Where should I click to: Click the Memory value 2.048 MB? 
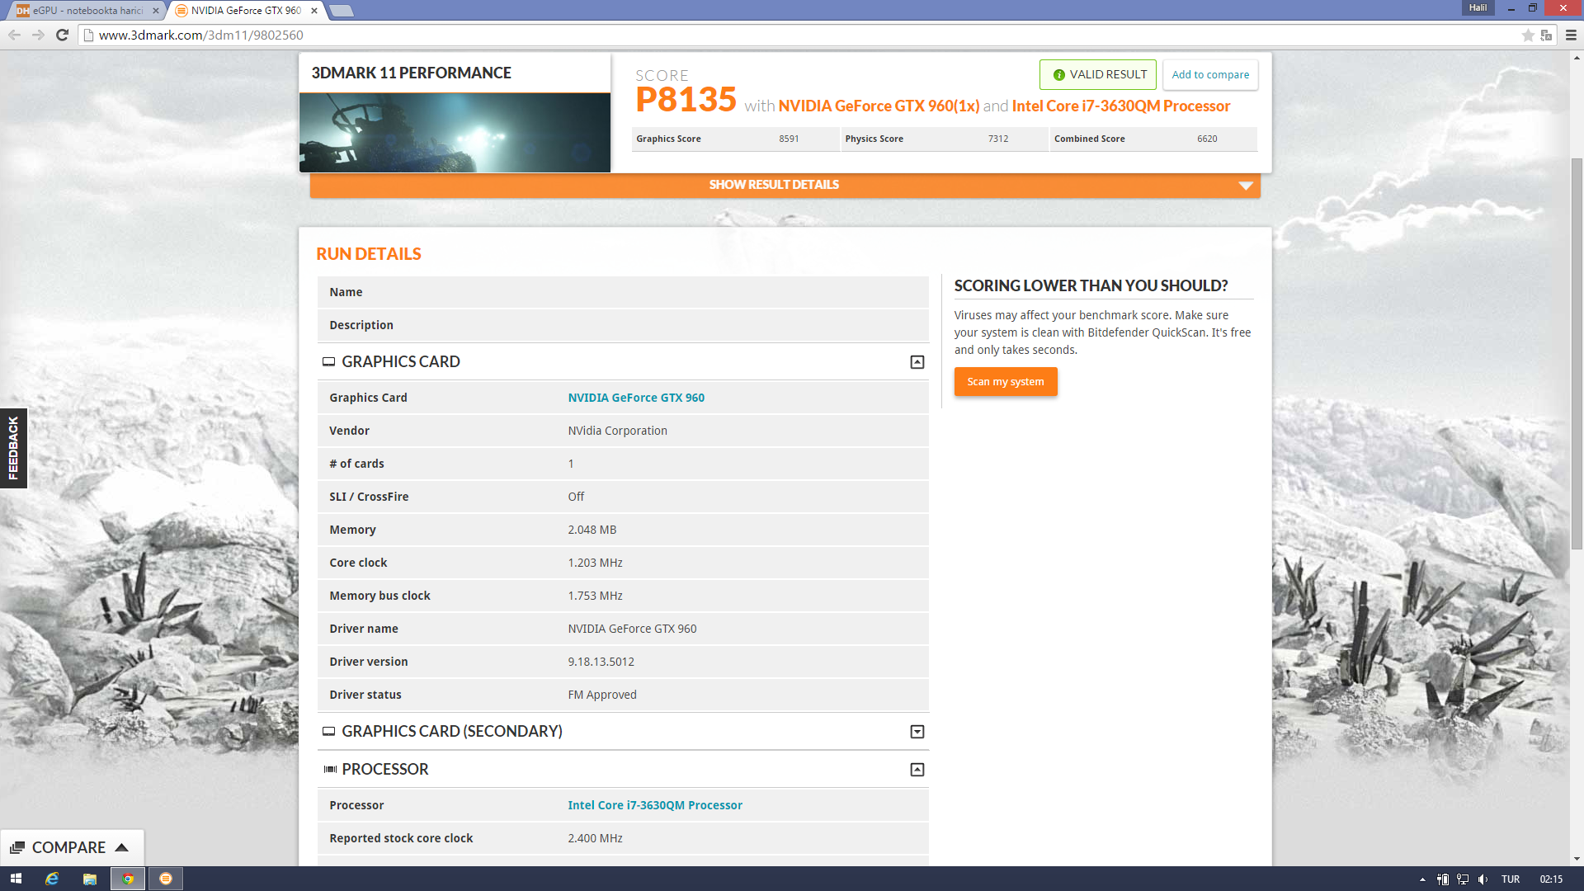592,530
